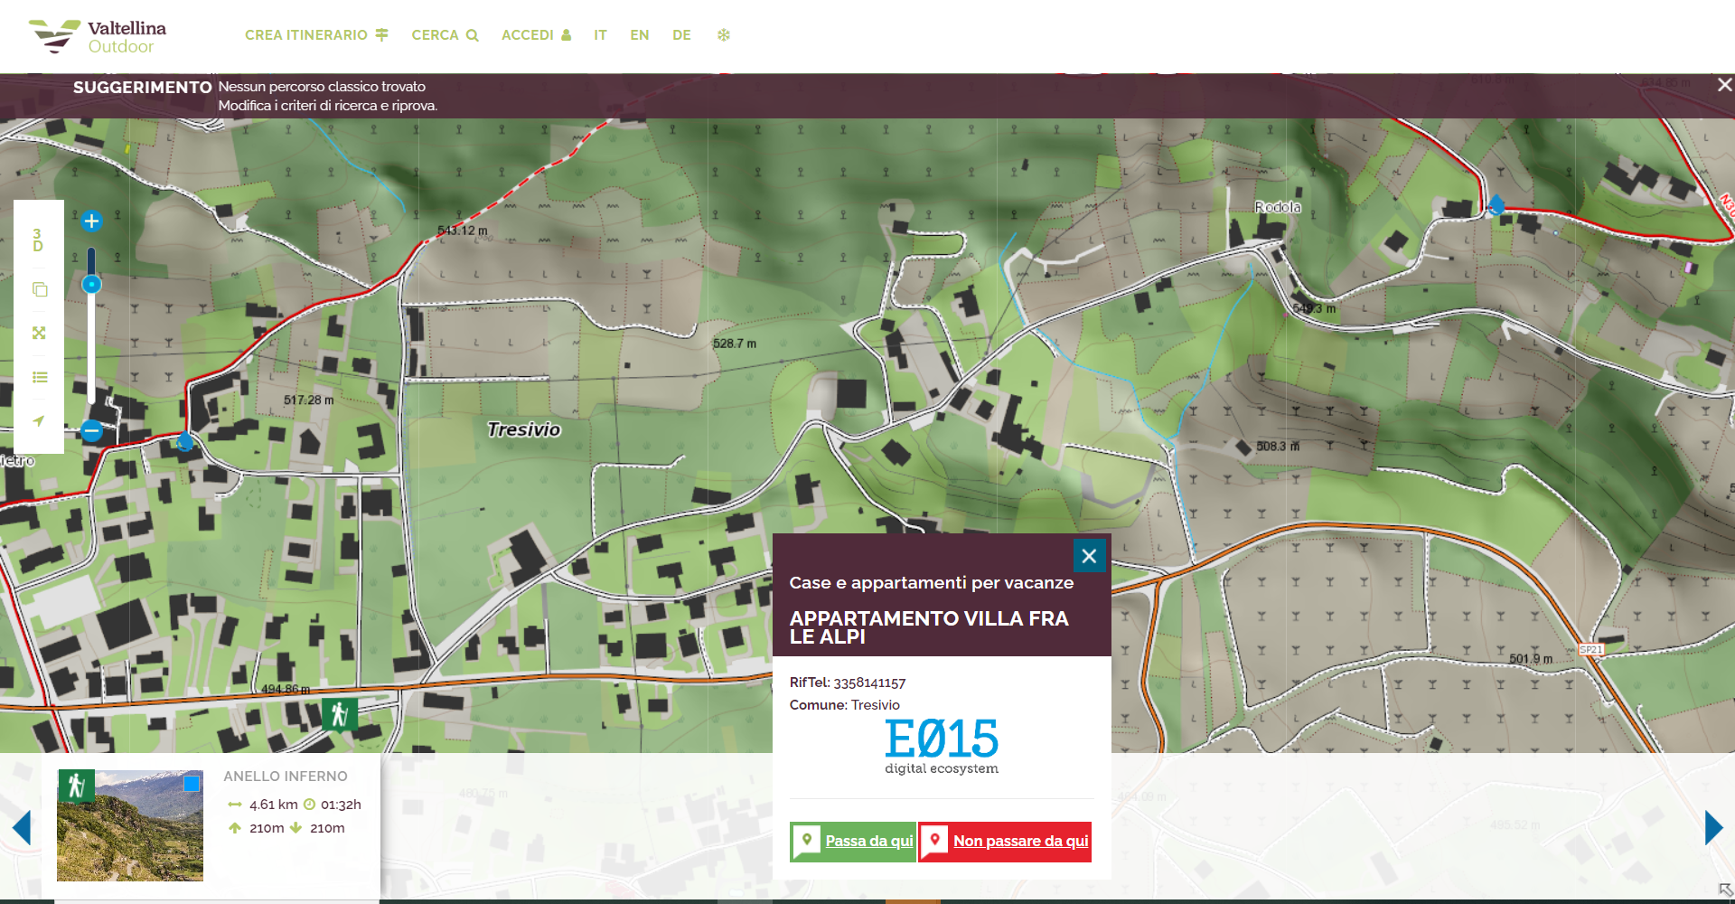
Task: Click 'Non passare da qui' button
Action: pos(1005,842)
